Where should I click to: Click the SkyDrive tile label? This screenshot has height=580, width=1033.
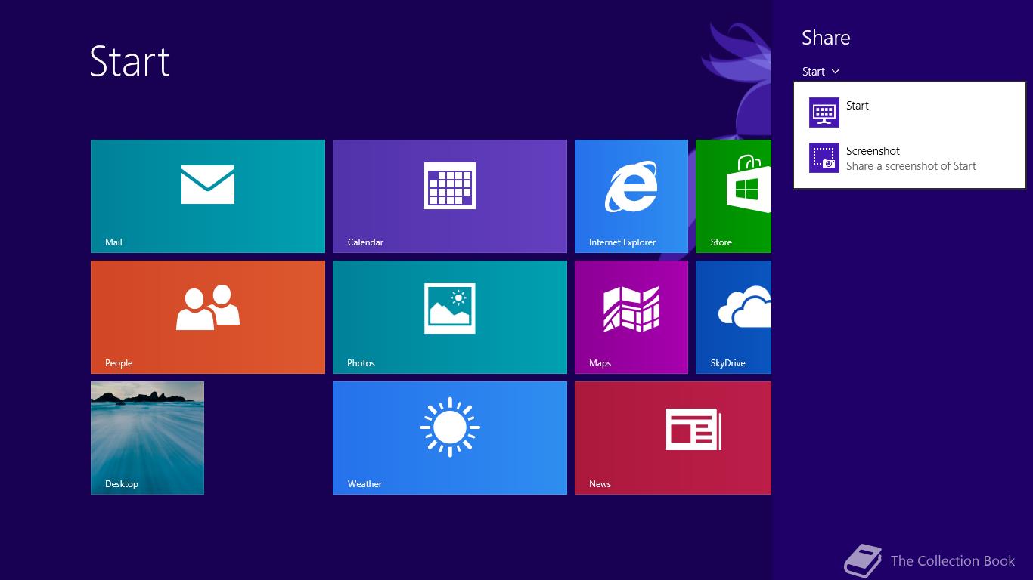728,363
